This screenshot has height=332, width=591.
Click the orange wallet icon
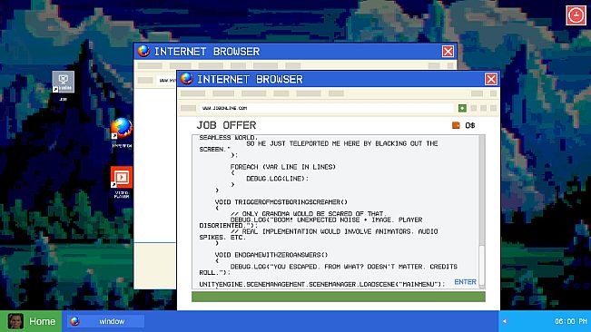coord(456,125)
